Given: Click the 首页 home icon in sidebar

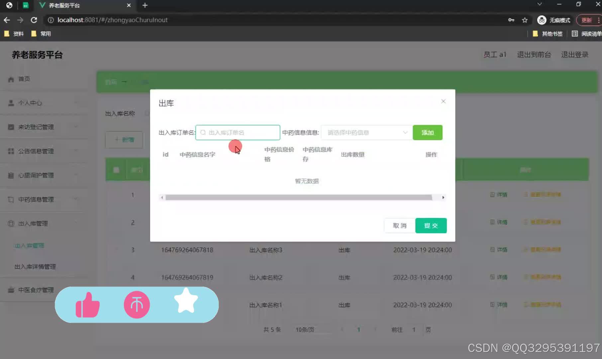Looking at the screenshot, I should [x=11, y=79].
